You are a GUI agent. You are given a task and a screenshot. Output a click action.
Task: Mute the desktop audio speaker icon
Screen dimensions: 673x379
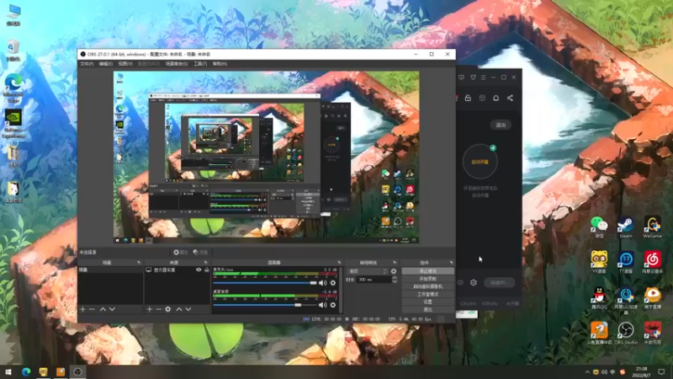pos(323,305)
